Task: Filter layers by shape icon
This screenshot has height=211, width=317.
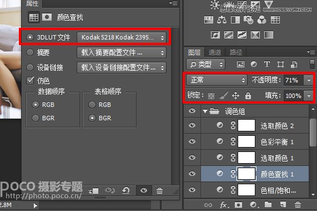Action: [280, 65]
